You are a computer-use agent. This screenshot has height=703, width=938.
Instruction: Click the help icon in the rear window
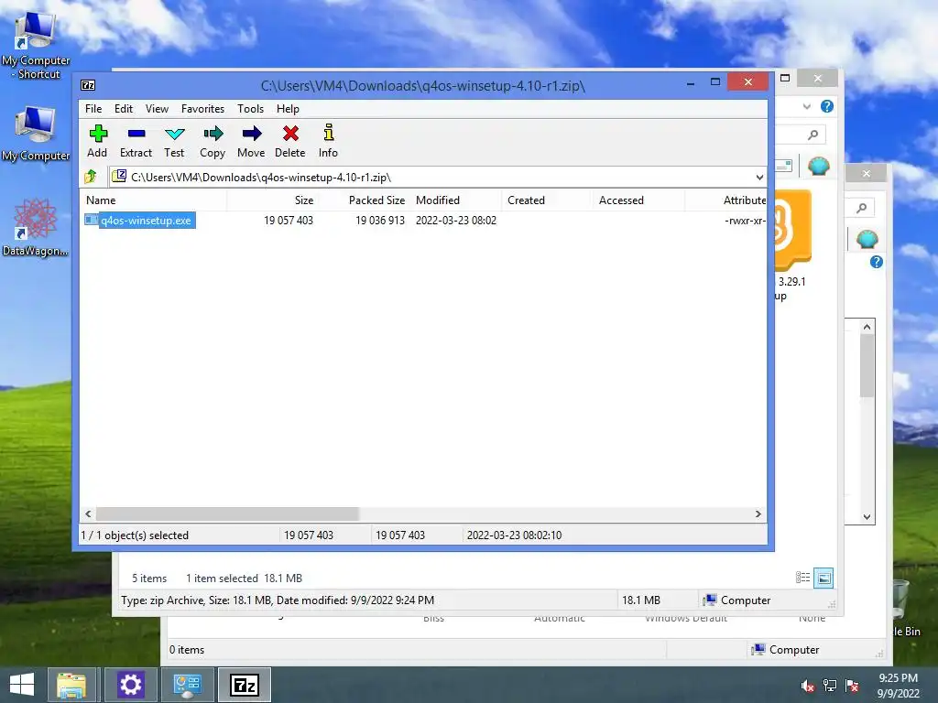(x=877, y=262)
